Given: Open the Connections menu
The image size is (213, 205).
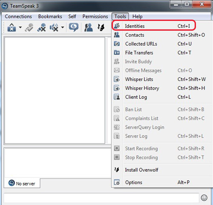Looking at the screenshot, I should (x=18, y=17).
